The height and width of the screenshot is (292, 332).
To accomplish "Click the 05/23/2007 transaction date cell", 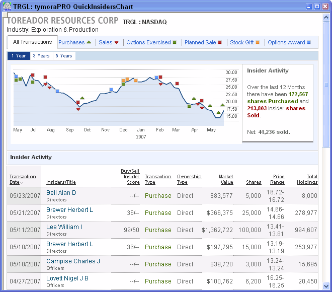I will [x=25, y=195].
